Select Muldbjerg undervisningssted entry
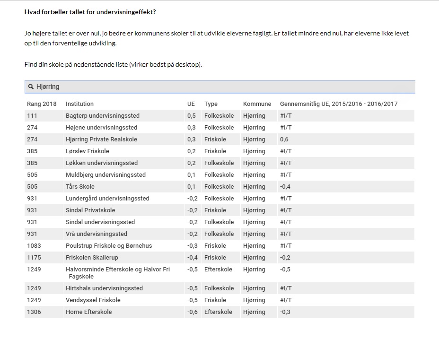The image size is (439, 348). point(105,175)
